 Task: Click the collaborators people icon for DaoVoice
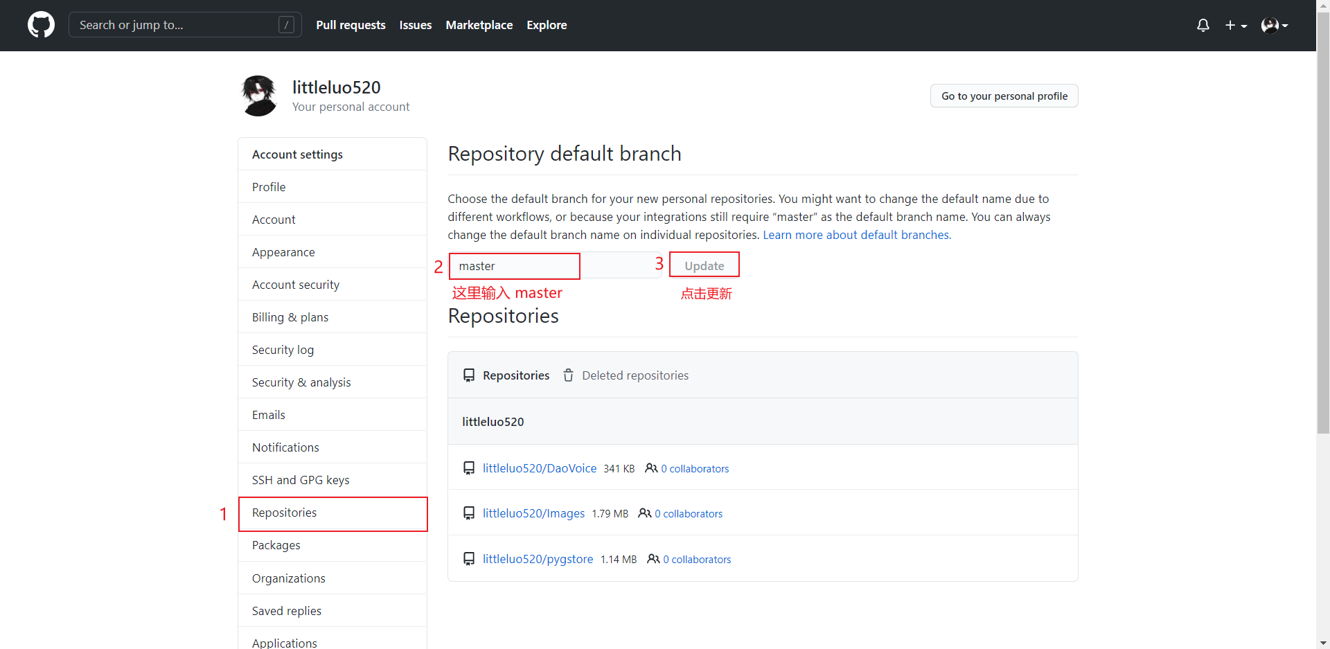point(651,468)
